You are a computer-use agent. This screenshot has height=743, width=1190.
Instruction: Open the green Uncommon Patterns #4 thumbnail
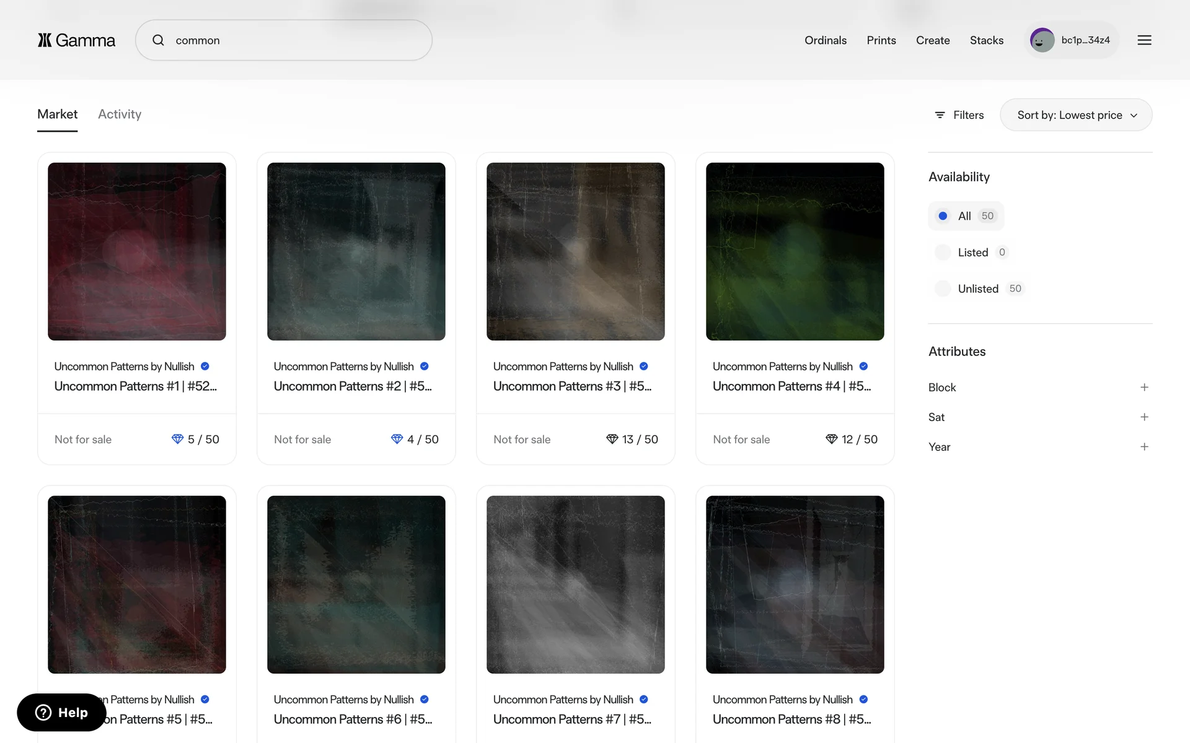pyautogui.click(x=795, y=251)
